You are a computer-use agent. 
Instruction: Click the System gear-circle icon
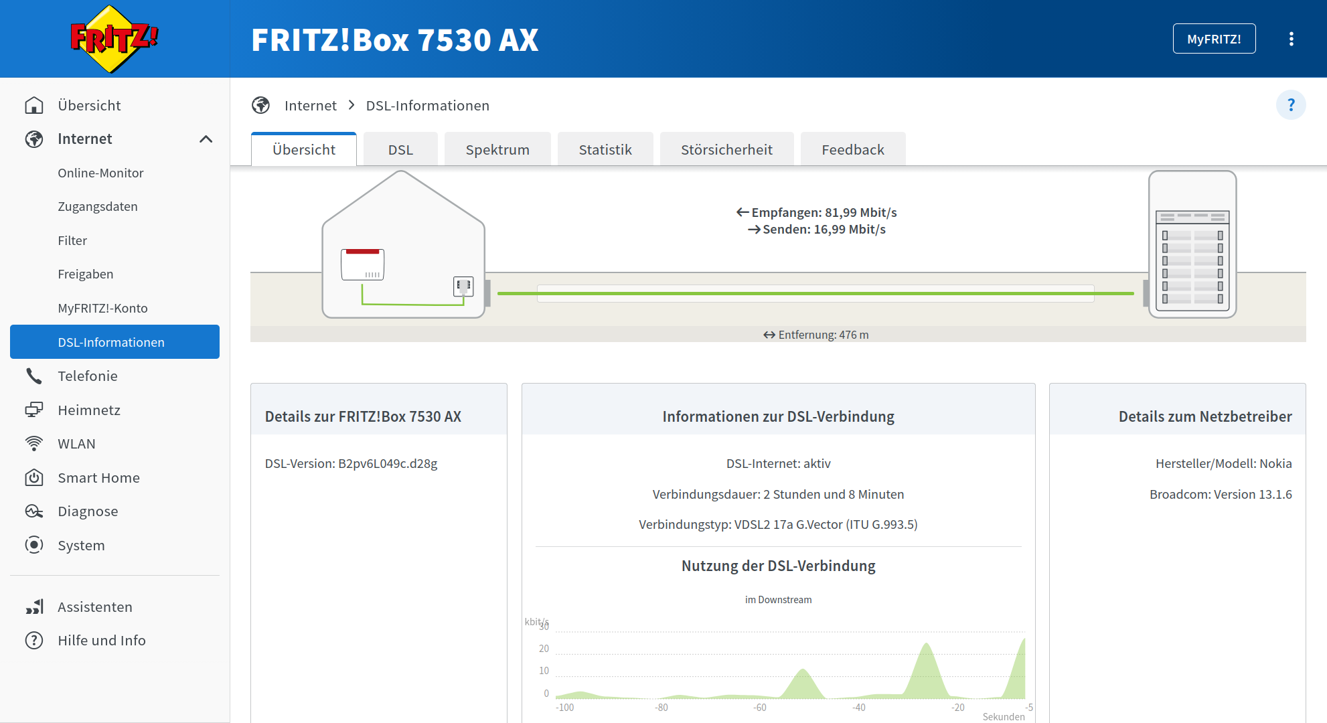[x=34, y=546]
